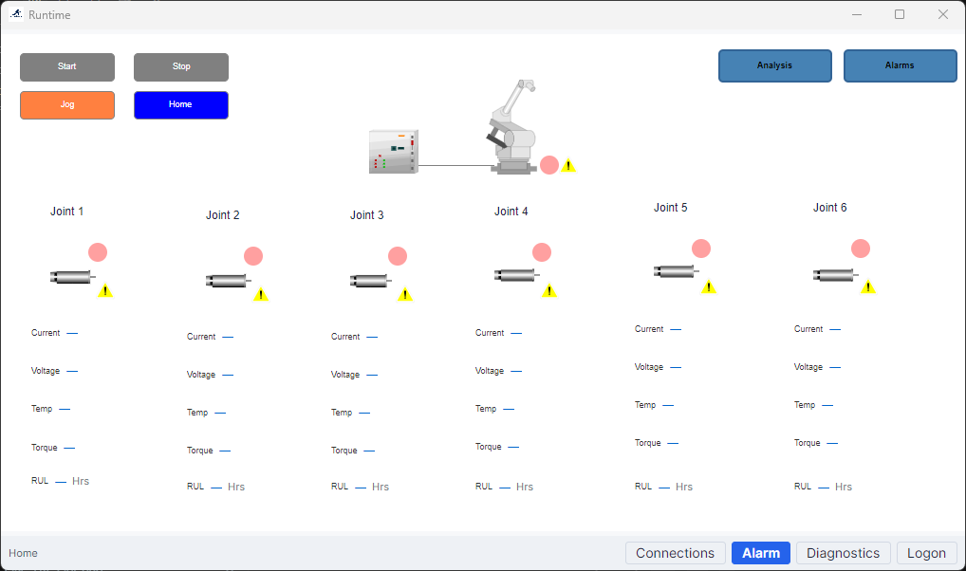Click Joint 3 Current value
This screenshot has height=571, width=966.
click(x=372, y=337)
